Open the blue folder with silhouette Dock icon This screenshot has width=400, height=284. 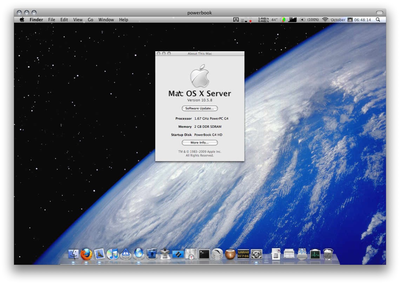pyautogui.click(x=152, y=254)
